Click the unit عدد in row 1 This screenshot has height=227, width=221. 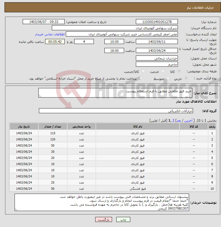pos(82,133)
